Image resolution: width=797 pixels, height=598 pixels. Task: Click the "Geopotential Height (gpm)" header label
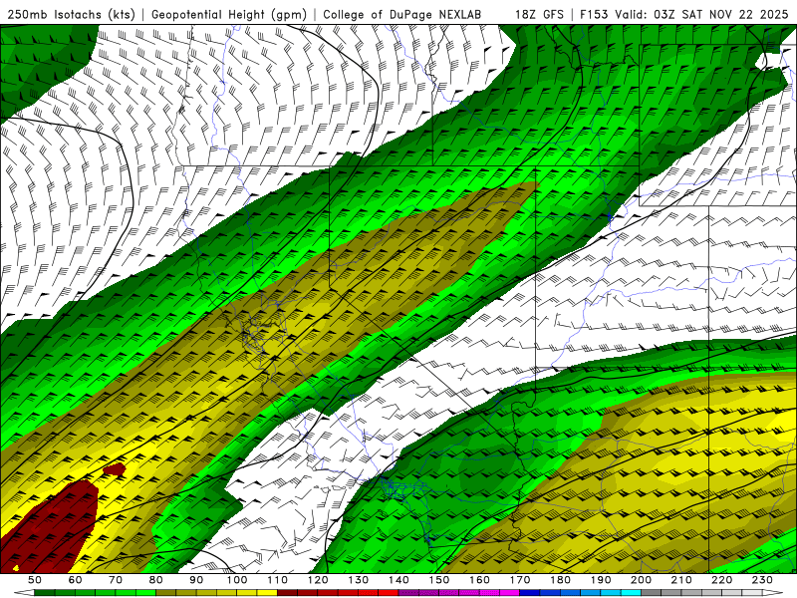(x=229, y=14)
